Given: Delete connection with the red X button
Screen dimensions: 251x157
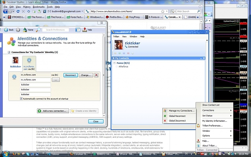Looking at the screenshot, I should [x=96, y=75].
